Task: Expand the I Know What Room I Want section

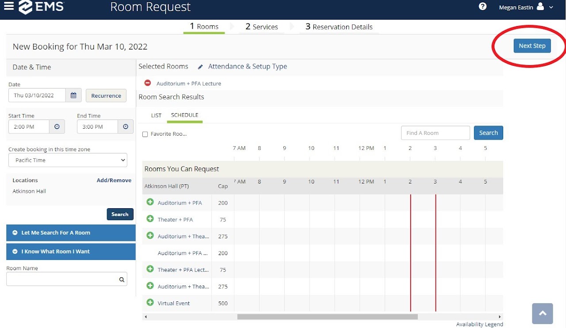Action: pos(71,252)
